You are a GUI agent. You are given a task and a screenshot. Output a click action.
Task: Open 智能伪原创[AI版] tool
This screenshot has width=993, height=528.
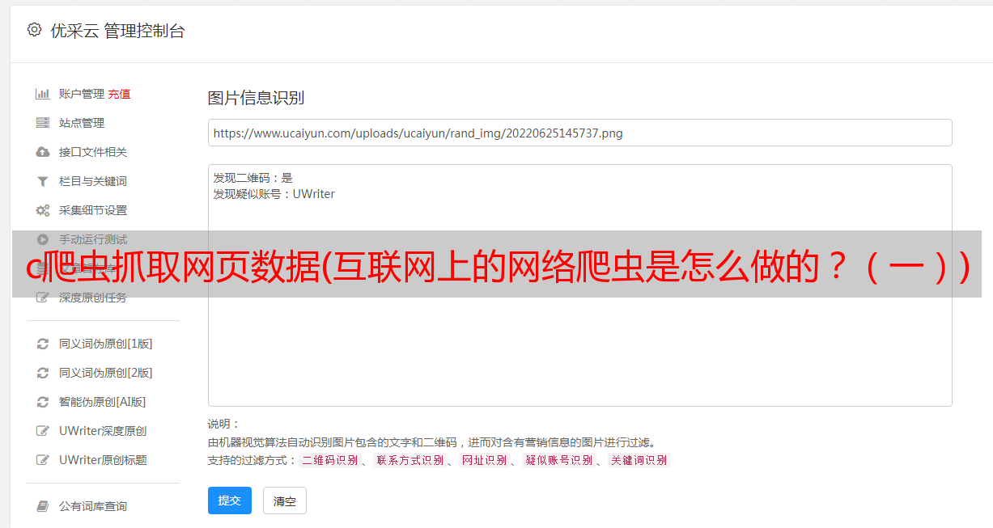pos(102,402)
